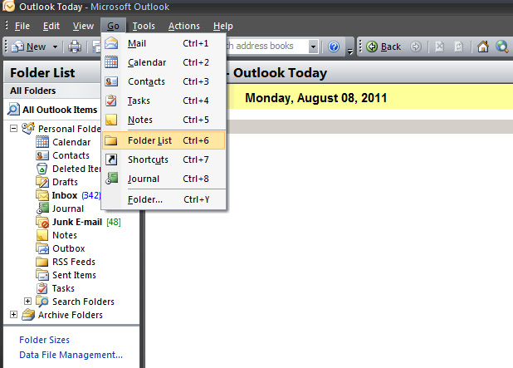The height and width of the screenshot is (368, 513).
Task: Click the Forward arrow icon beside Back
Action: click(416, 47)
